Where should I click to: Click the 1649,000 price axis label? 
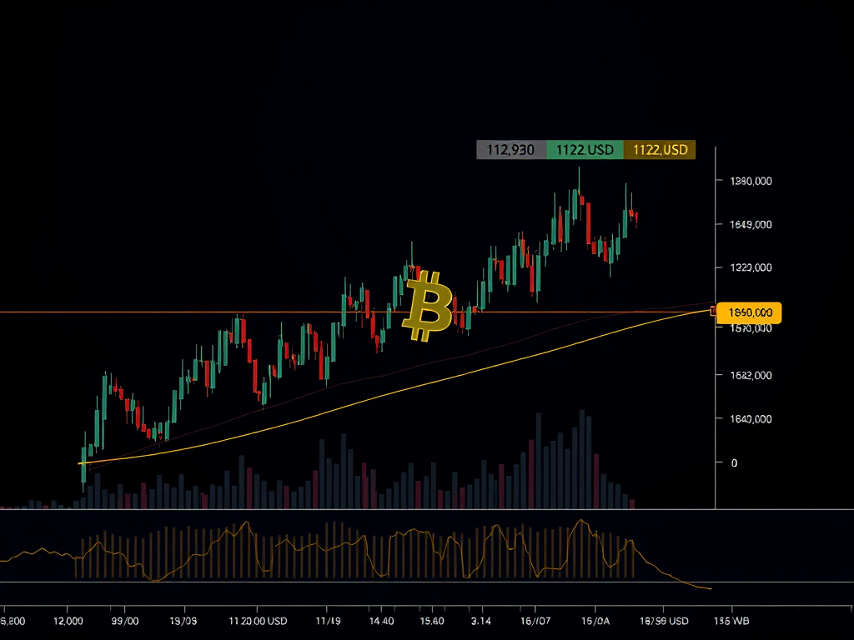coord(751,224)
